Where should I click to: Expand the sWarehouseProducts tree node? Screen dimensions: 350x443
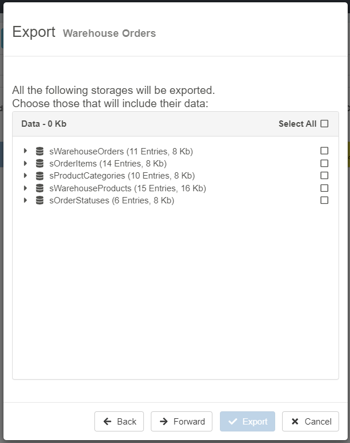coord(25,188)
